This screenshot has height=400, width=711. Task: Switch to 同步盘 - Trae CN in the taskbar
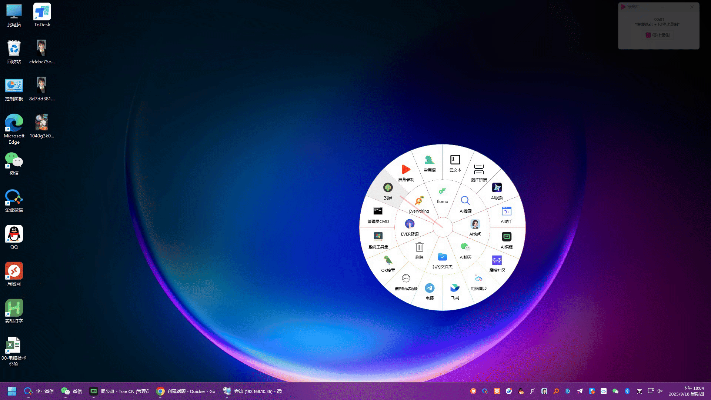pos(119,391)
